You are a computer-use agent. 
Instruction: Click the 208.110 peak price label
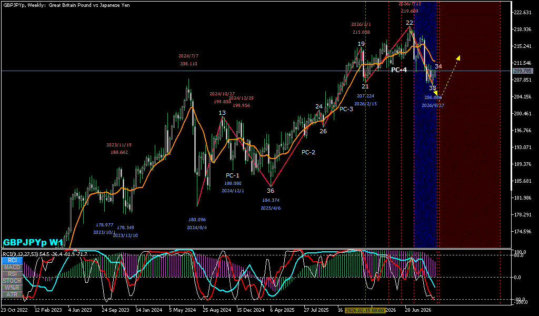(188, 64)
